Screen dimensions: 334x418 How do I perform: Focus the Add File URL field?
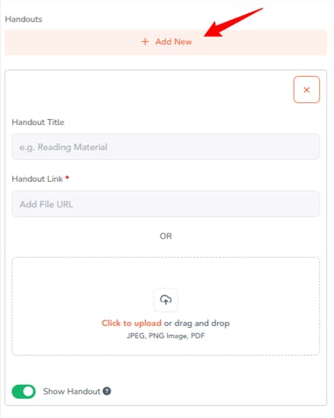coord(165,204)
